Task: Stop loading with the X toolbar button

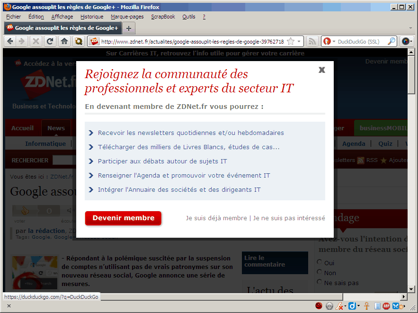Action: point(36,41)
